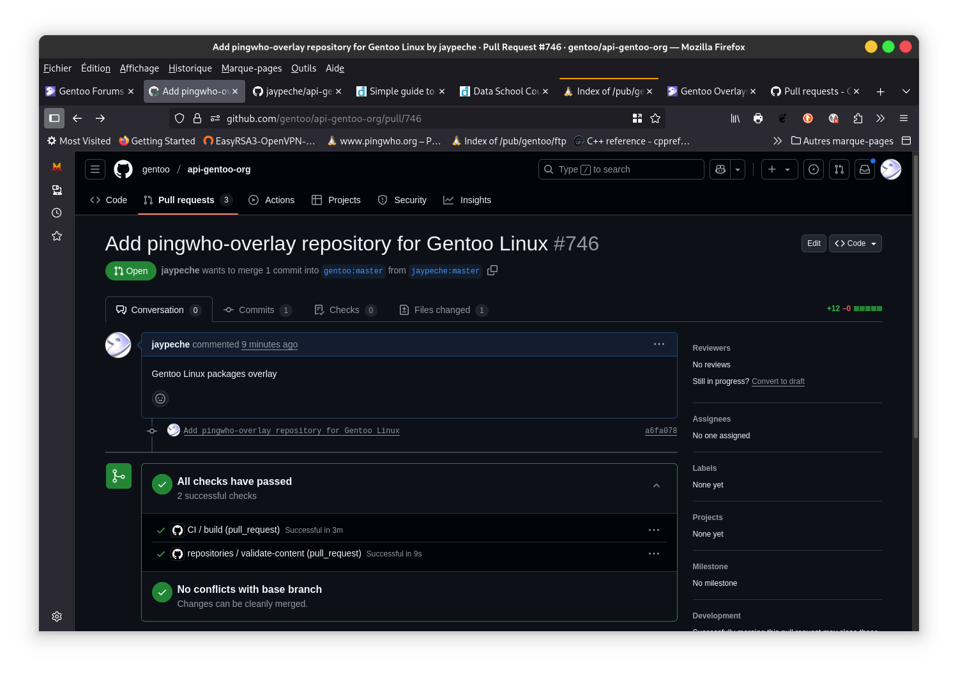Click Convert to draft link
The height and width of the screenshot is (674, 958).
click(778, 381)
